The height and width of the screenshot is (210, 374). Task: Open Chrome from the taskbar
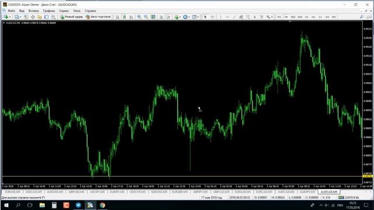[x=102, y=205]
